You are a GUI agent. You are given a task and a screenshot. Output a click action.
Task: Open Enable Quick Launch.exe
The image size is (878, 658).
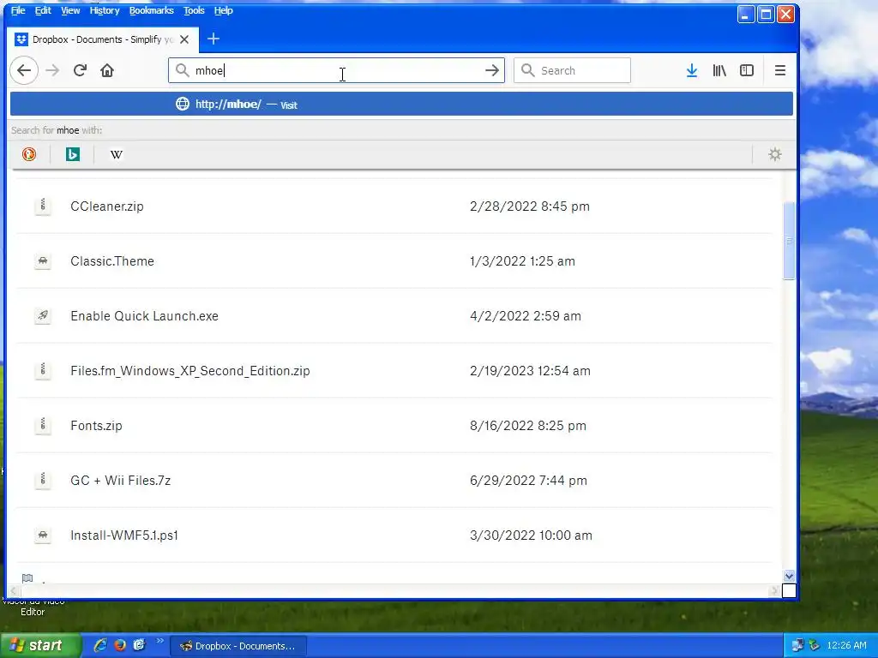[x=144, y=315]
